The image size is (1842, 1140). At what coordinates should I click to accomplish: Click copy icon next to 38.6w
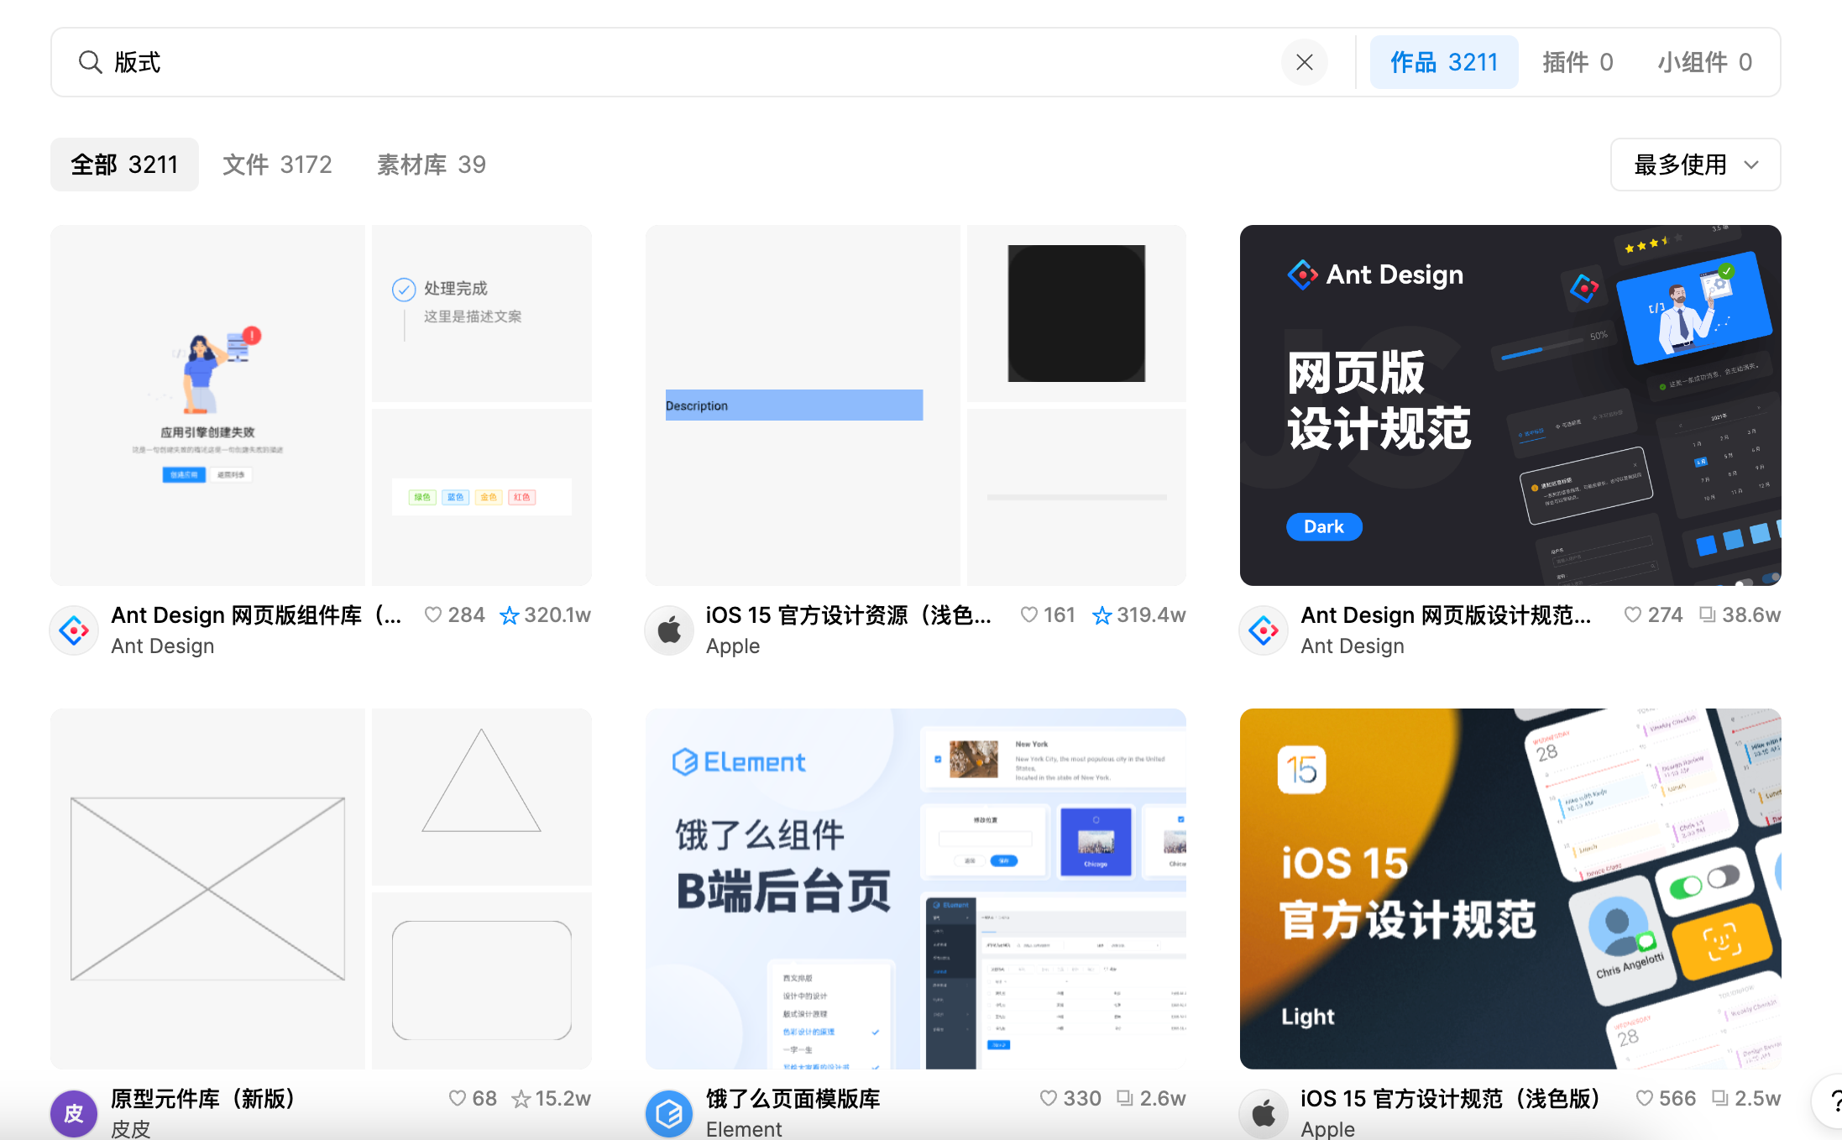(x=1708, y=614)
